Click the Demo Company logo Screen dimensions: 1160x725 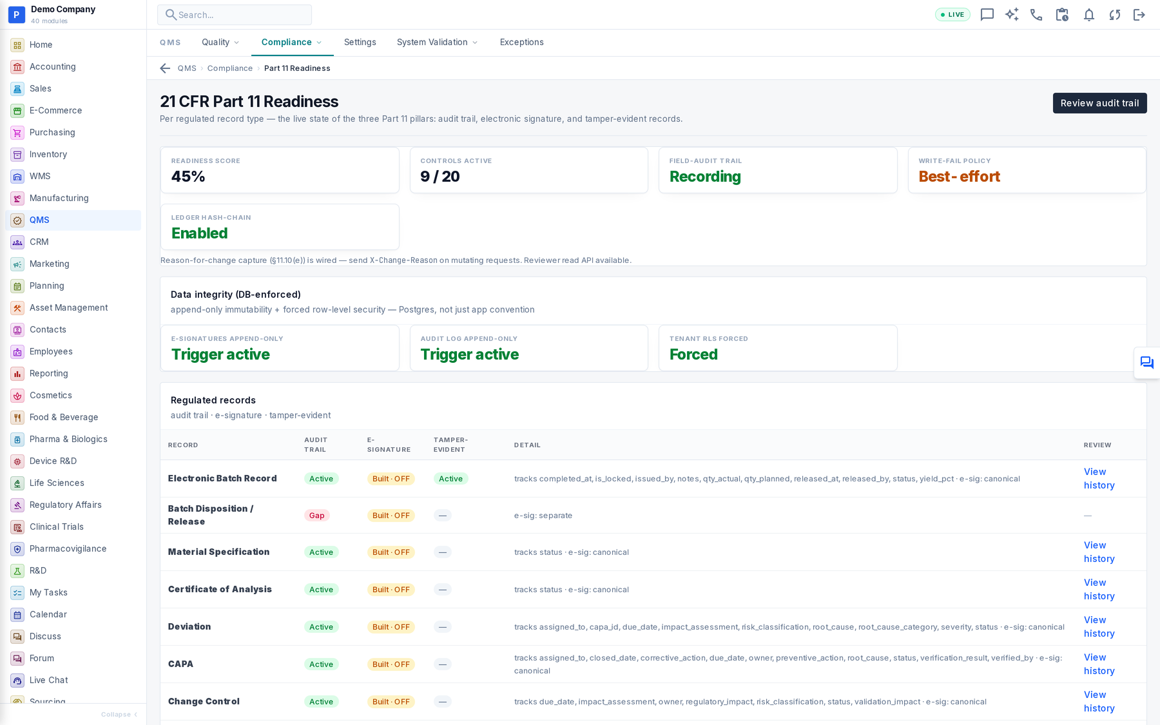(x=17, y=15)
